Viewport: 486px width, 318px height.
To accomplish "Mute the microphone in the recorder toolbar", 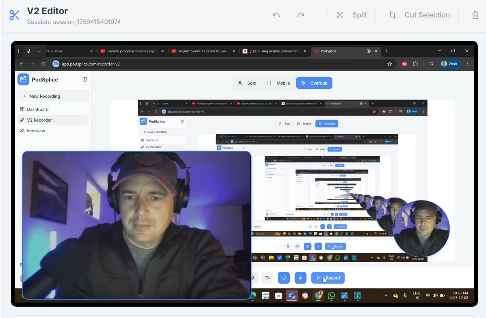I will 253,277.
